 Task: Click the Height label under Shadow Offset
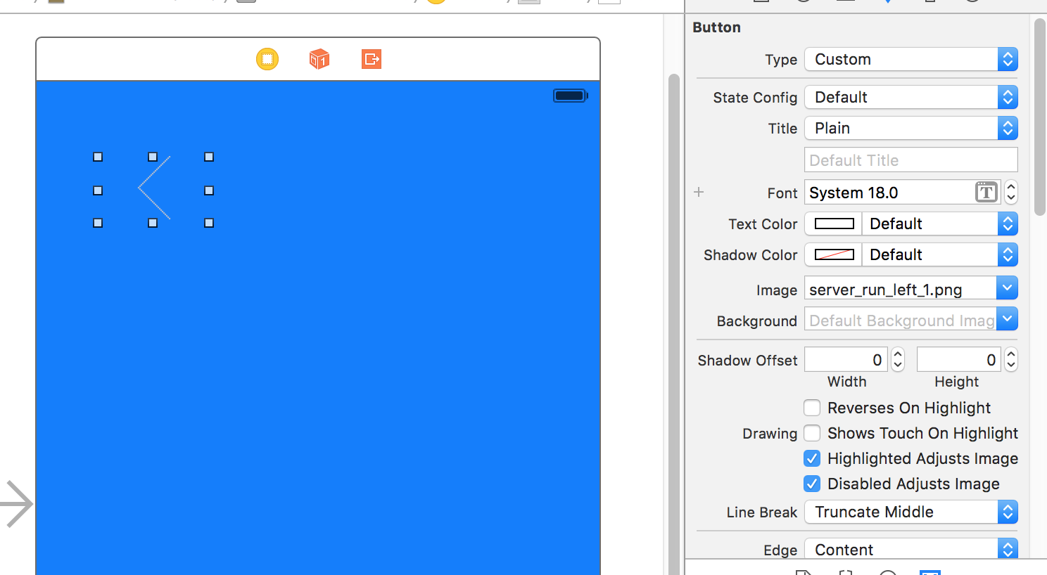click(x=956, y=382)
